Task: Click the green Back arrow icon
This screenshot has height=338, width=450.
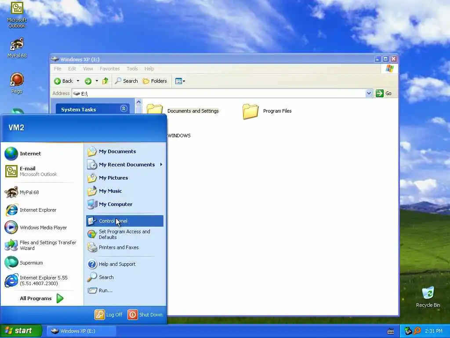Action: point(58,81)
